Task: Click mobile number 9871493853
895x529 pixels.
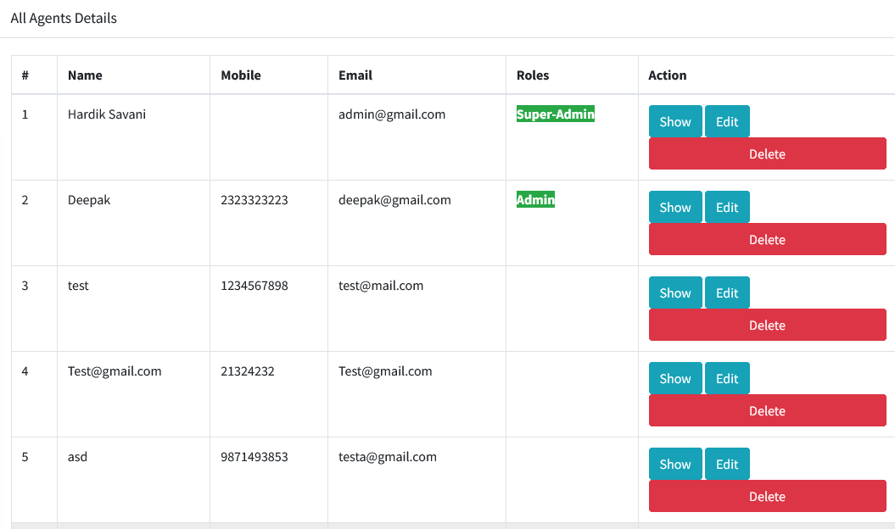Action: point(254,457)
